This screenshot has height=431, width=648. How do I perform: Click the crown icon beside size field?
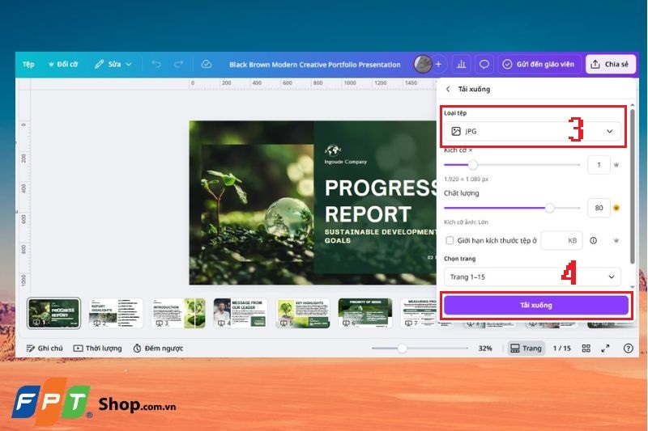point(616,165)
